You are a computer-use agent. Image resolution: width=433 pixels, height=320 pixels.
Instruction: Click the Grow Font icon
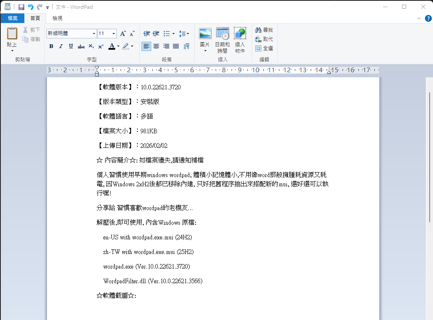[x=123, y=33]
